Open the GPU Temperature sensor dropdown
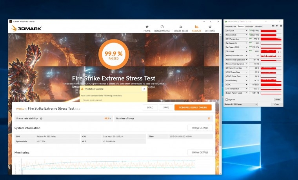 point(247,39)
